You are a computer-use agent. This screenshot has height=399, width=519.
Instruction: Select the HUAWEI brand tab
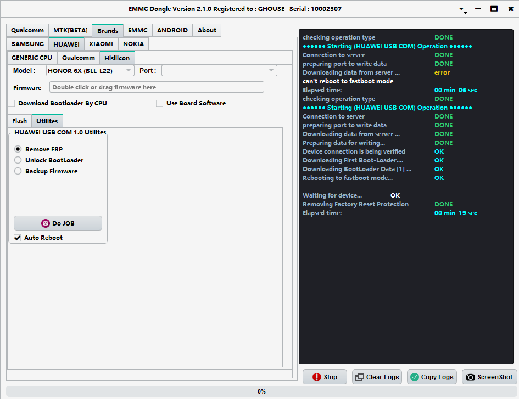[x=66, y=44]
